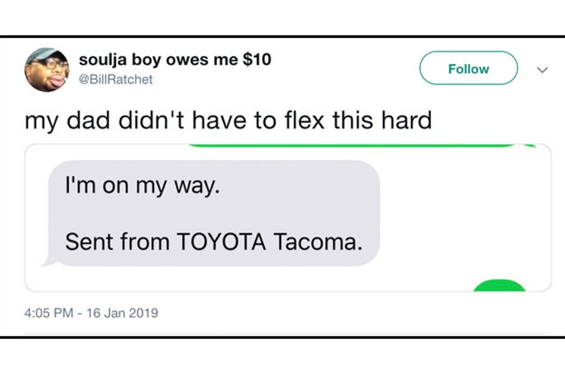Open the "soulja boy owes me $10" profile name
565x375 pixels.
pos(175,60)
